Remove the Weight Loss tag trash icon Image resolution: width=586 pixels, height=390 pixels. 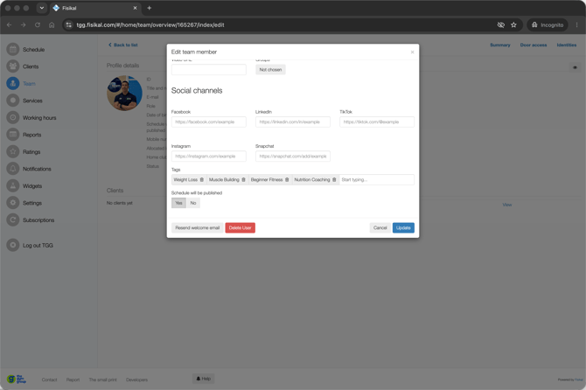point(202,179)
